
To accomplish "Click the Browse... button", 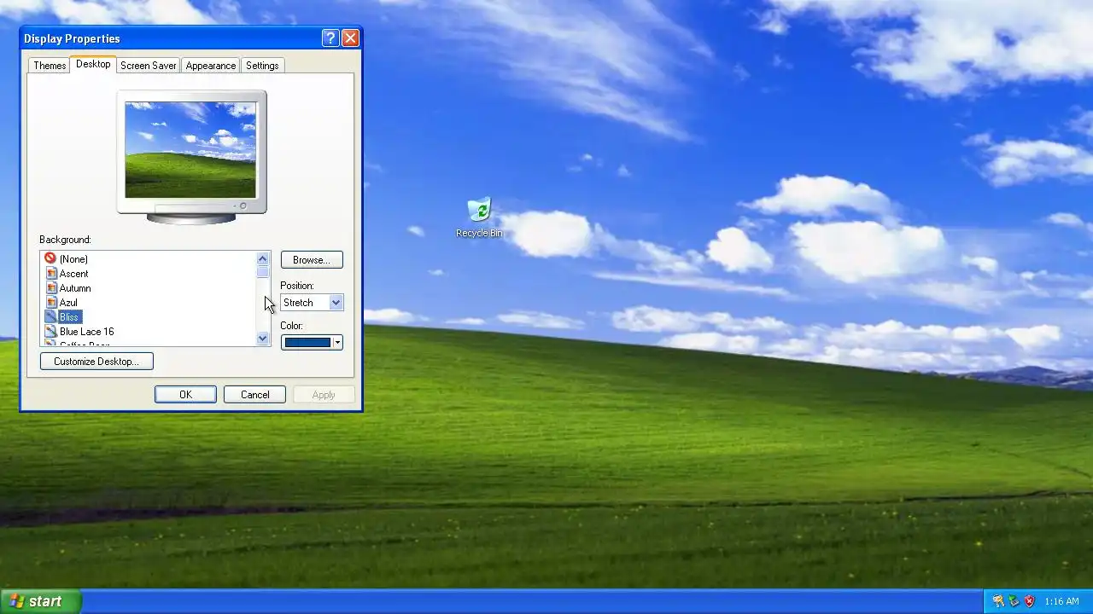I will 312,260.
